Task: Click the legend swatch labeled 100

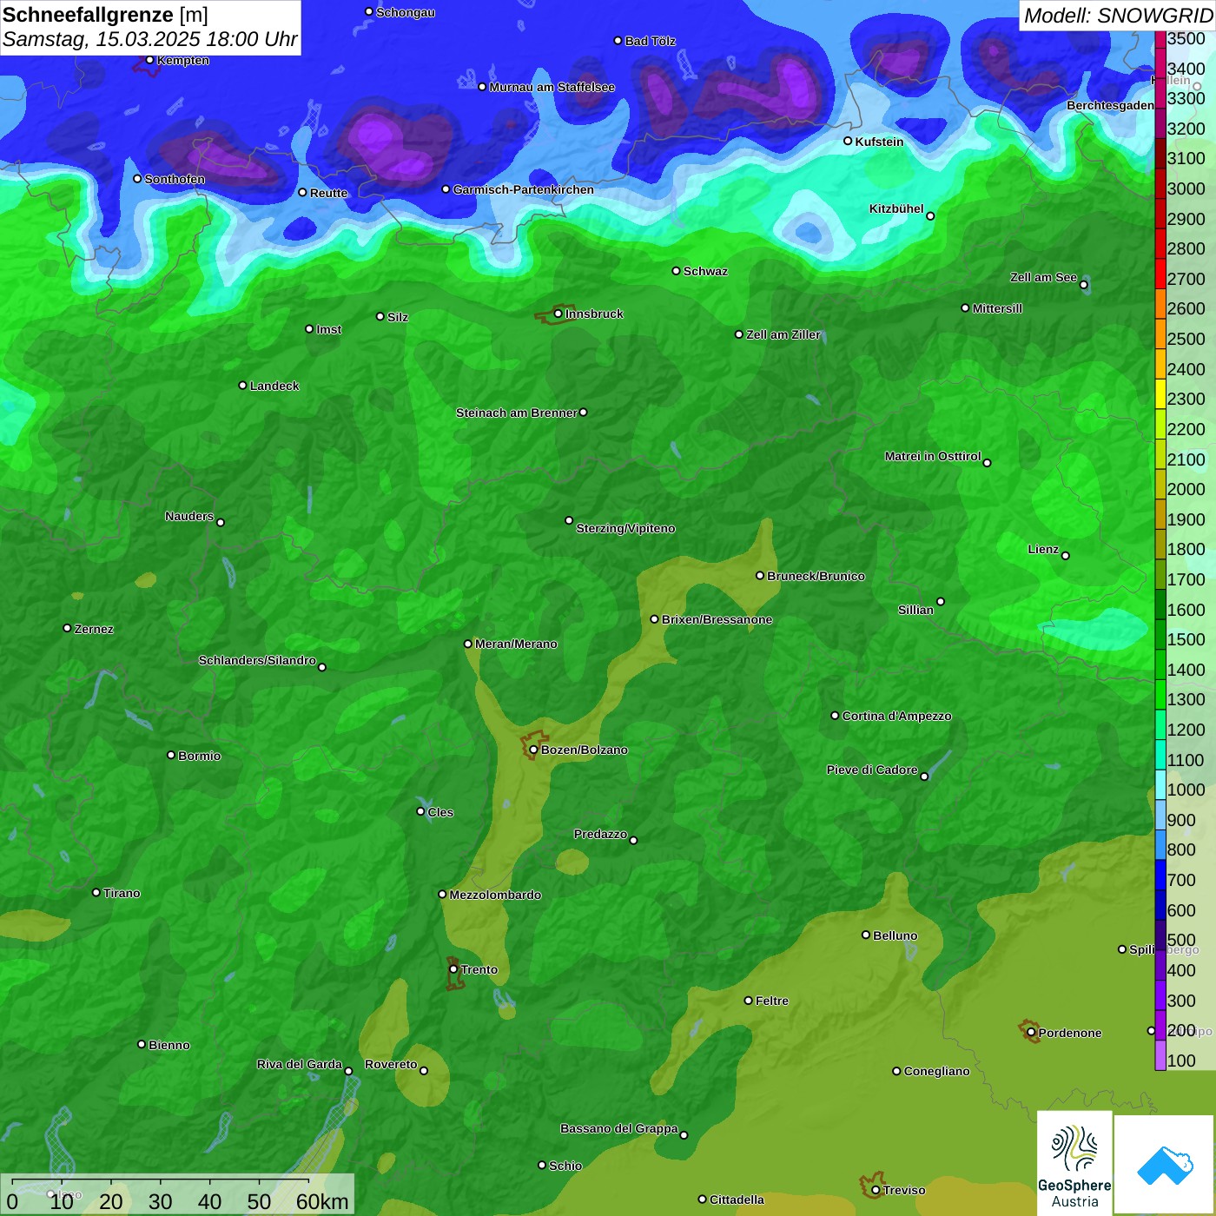Action: coord(1160,1055)
